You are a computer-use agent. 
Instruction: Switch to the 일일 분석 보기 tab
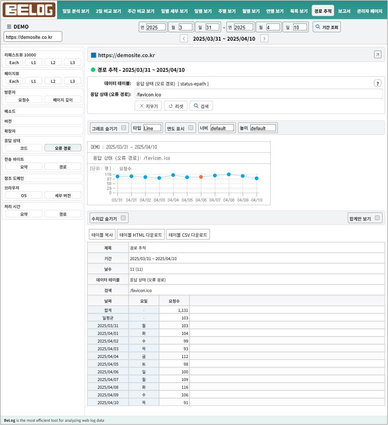click(76, 11)
